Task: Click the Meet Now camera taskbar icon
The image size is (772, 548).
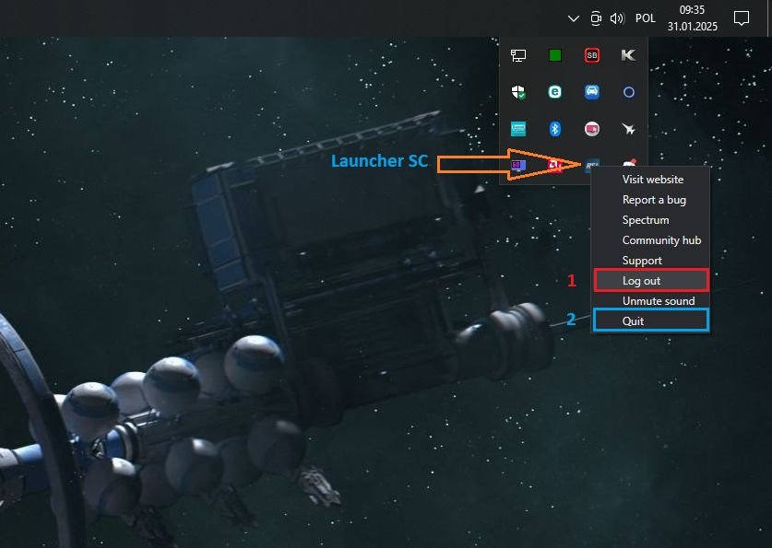Action: pos(595,18)
